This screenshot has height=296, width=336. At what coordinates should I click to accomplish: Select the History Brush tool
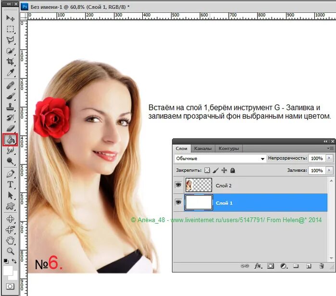[x=10, y=118]
